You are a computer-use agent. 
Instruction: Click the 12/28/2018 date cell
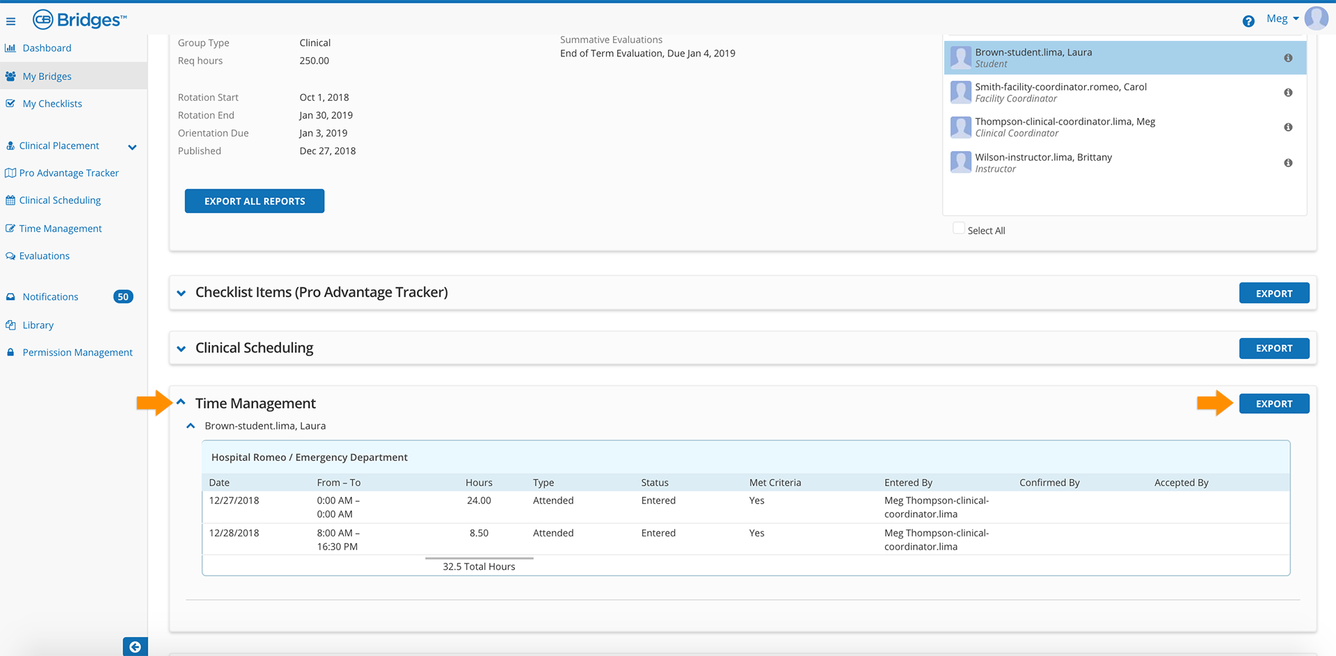[234, 534]
